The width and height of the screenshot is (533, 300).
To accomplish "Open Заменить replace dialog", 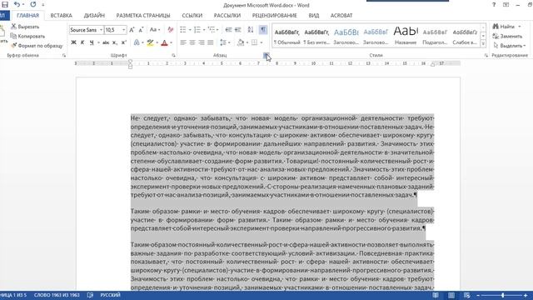I will tap(507, 36).
